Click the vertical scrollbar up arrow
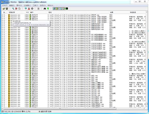This screenshot has height=114, width=149. [x=146, y=12]
